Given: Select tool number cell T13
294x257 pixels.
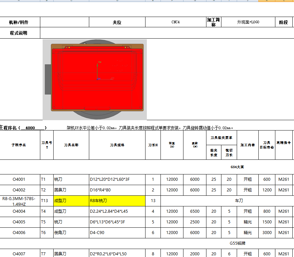Looking at the screenshot, I should [47, 201].
